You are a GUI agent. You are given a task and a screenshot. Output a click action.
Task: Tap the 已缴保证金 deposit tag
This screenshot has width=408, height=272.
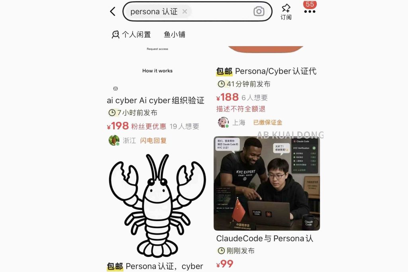pyautogui.click(x=268, y=123)
